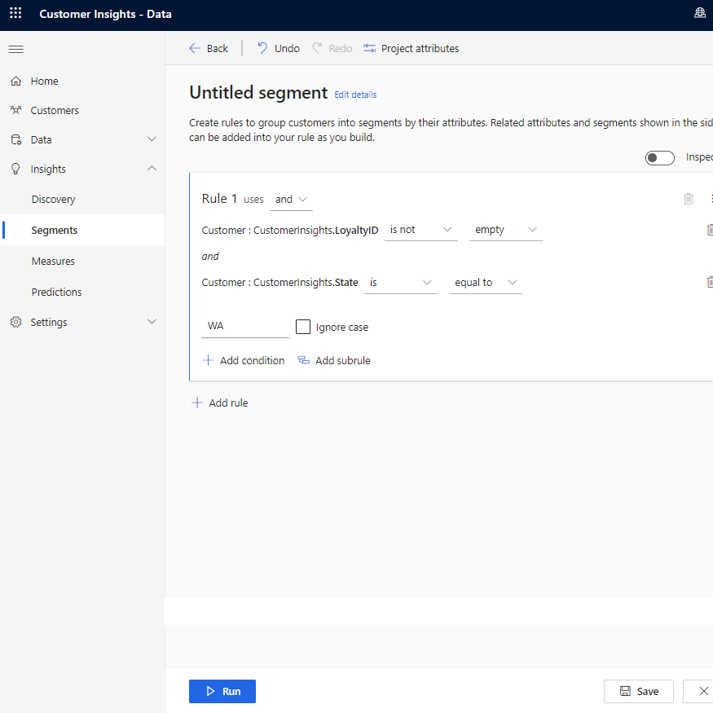Toggle the Inspect mode switch
Image resolution: width=713 pixels, height=713 pixels.
click(x=659, y=158)
